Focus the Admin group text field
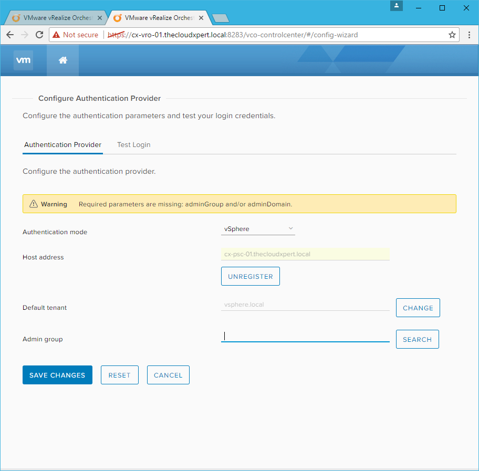Viewport: 479px width, 471px height. [x=305, y=337]
